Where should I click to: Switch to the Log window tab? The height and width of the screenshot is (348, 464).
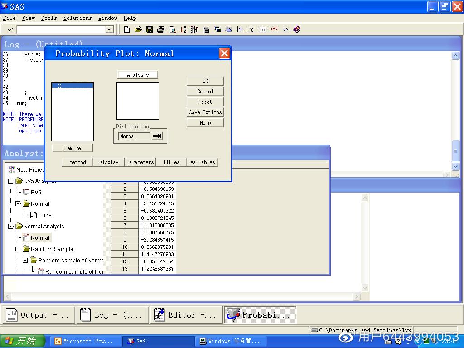tap(113, 315)
